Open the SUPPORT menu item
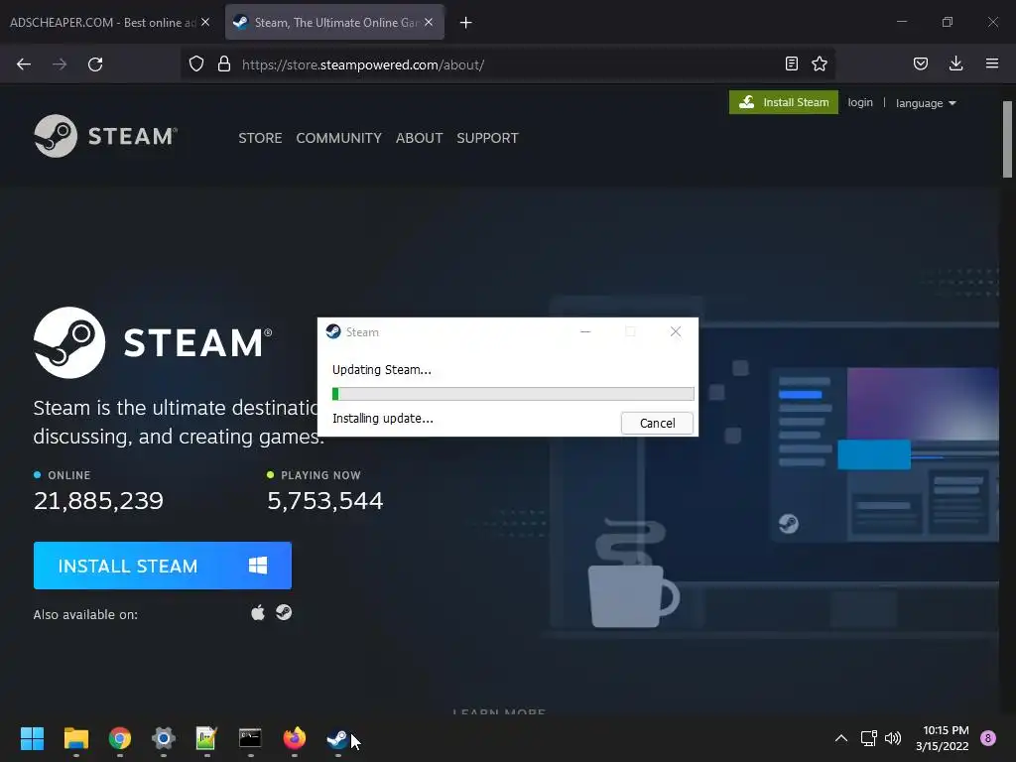Viewport: 1016px width, 762px height. click(x=487, y=138)
